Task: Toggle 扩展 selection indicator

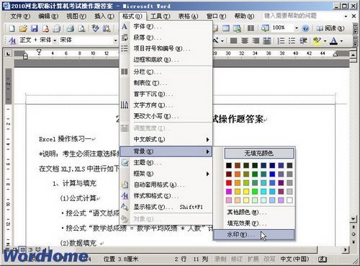Action: 253,259
